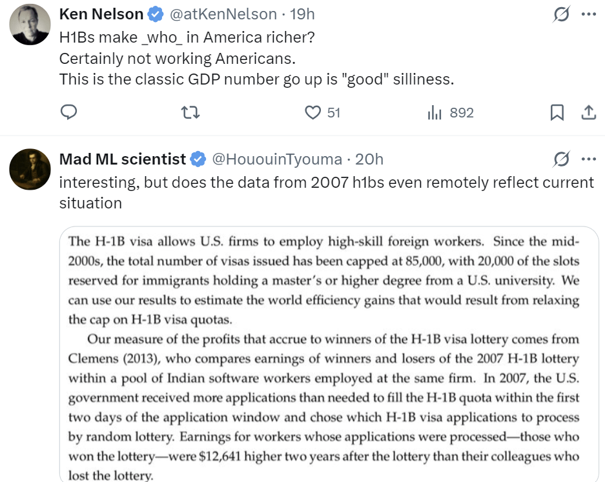Click the Ken Nelson display name

tap(101, 14)
